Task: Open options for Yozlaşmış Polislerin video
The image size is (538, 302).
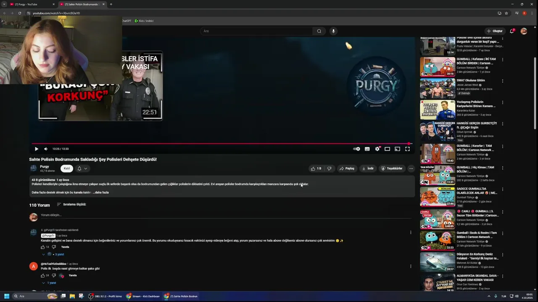Action: point(502,102)
